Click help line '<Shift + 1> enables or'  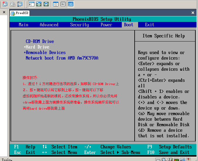(164, 91)
